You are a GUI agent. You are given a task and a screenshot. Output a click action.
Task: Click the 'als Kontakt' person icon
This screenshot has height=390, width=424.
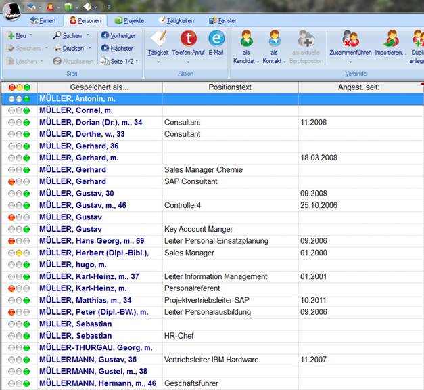(x=274, y=39)
